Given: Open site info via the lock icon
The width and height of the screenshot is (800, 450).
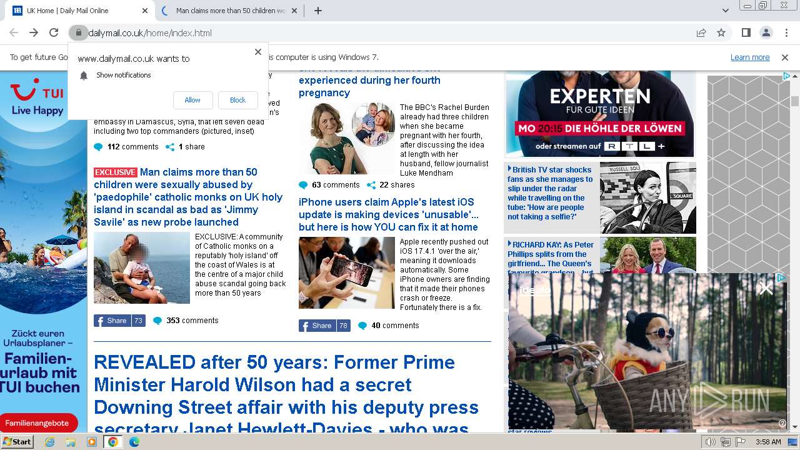Looking at the screenshot, I should click(77, 32).
